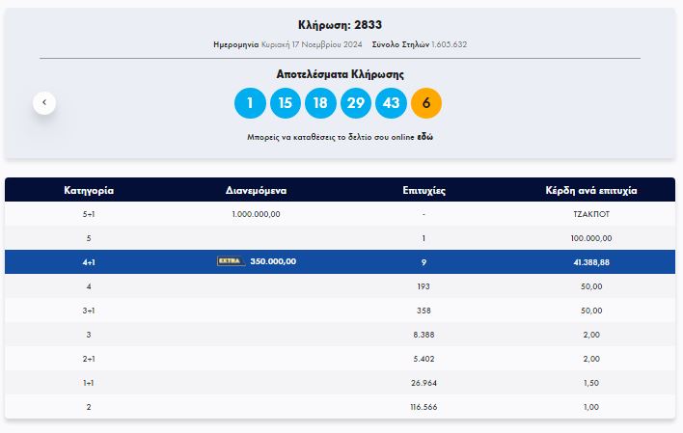The height and width of the screenshot is (433, 683).
Task: Click the Κατηγορία column header
Action: click(90, 190)
